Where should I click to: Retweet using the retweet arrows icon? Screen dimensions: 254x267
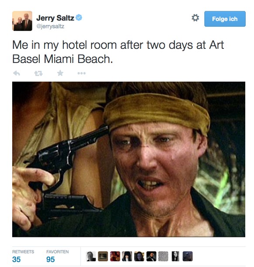[x=38, y=73]
